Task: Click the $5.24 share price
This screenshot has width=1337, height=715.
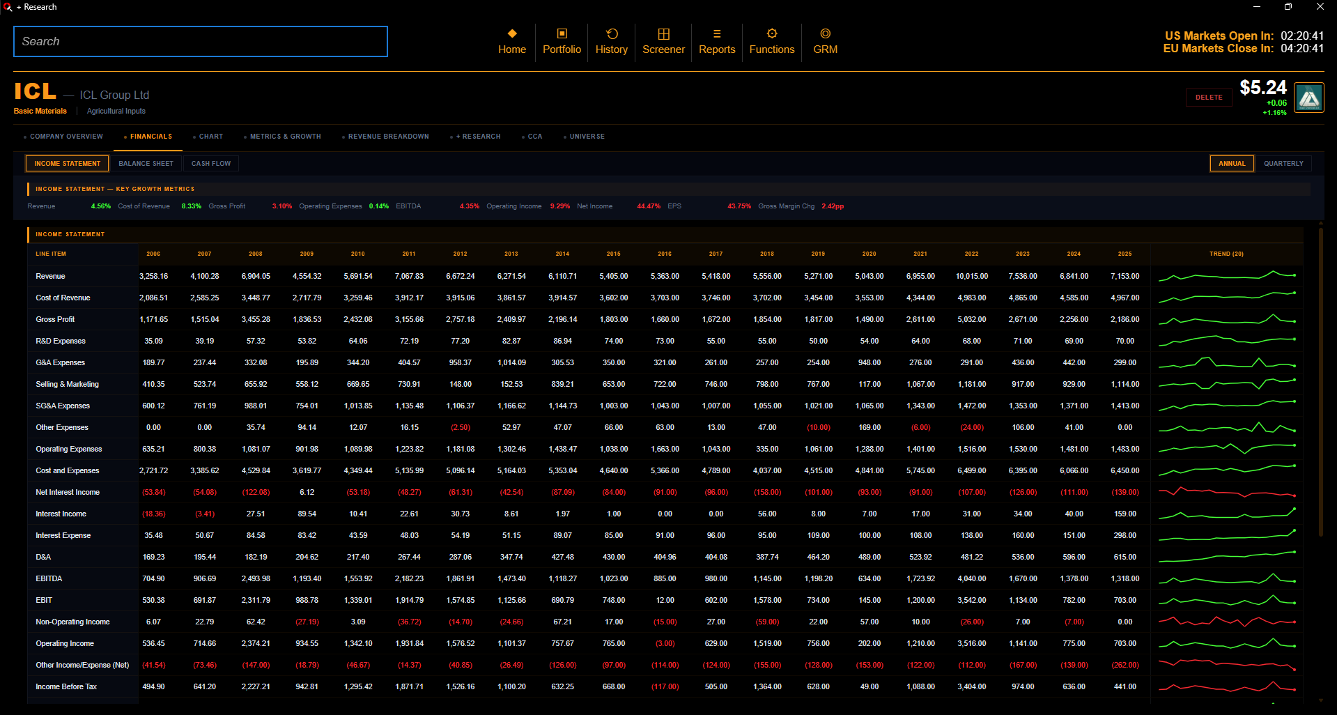Action: (1262, 88)
